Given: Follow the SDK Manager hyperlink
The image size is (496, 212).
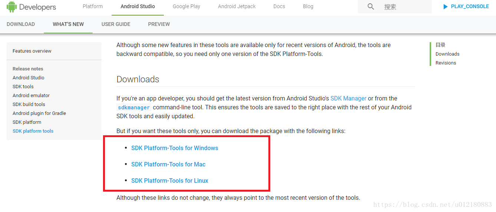Looking at the screenshot, I should click(348, 98).
